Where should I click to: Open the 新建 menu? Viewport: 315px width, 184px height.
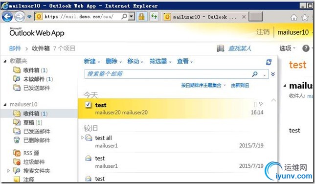click(x=92, y=61)
